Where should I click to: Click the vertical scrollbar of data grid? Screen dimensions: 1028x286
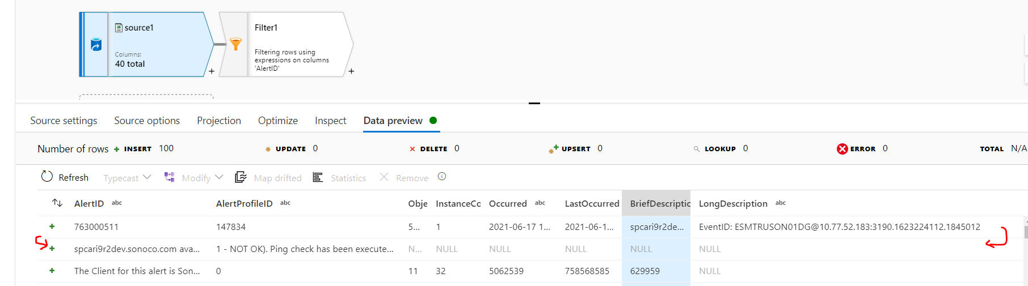click(x=1026, y=232)
